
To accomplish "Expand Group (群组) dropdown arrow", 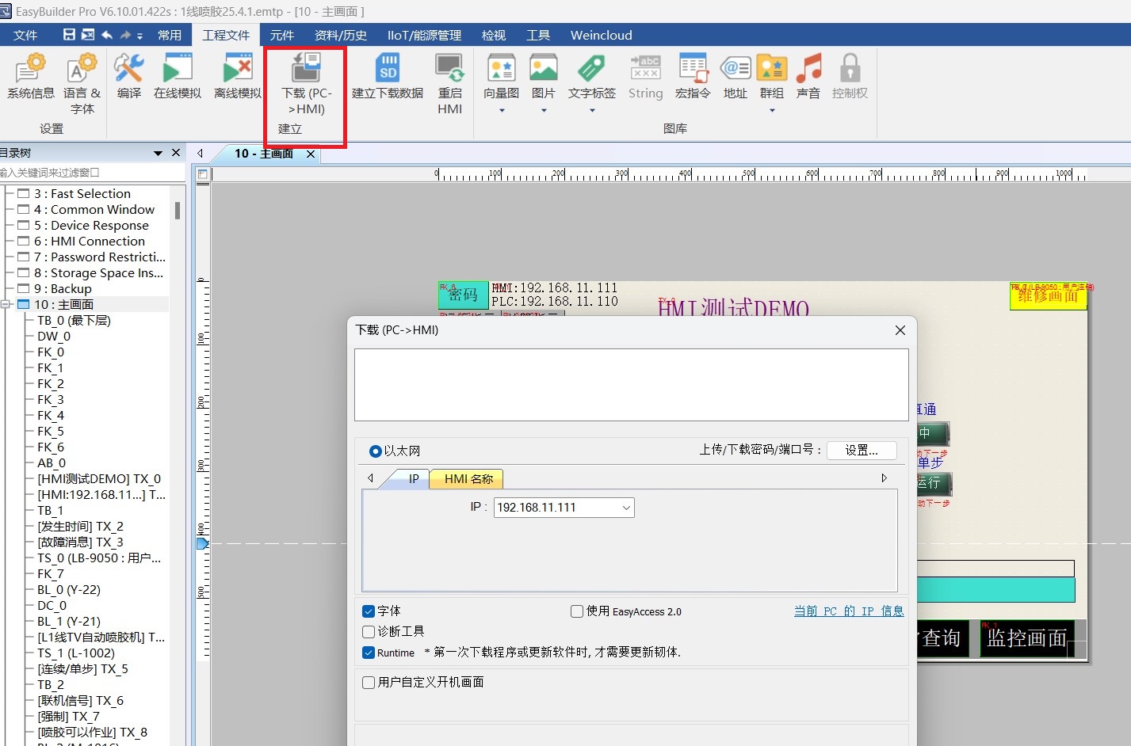I will (x=772, y=111).
